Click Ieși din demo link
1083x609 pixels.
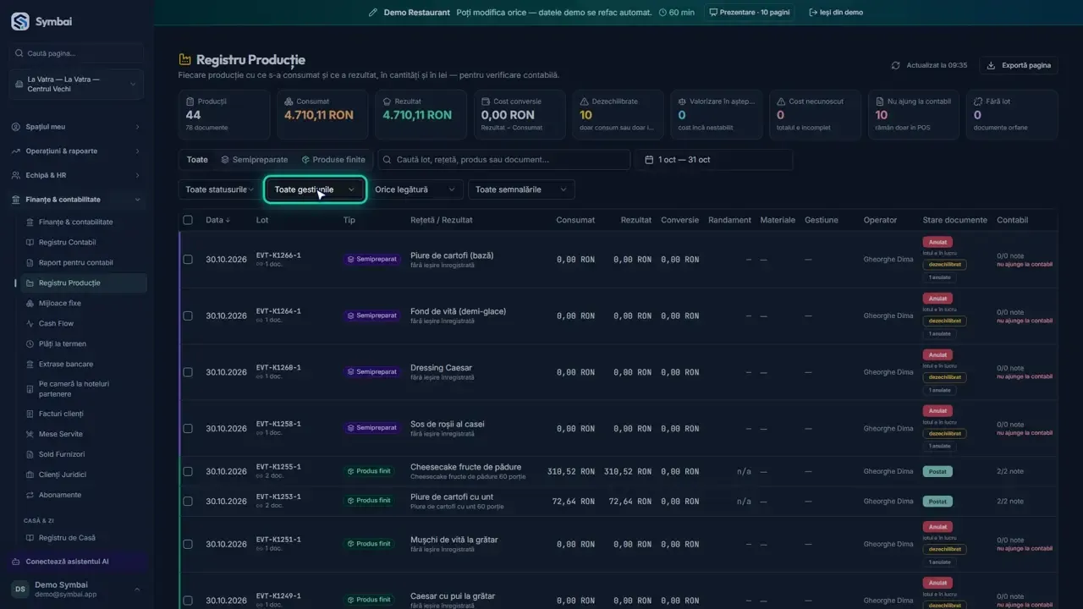[836, 13]
